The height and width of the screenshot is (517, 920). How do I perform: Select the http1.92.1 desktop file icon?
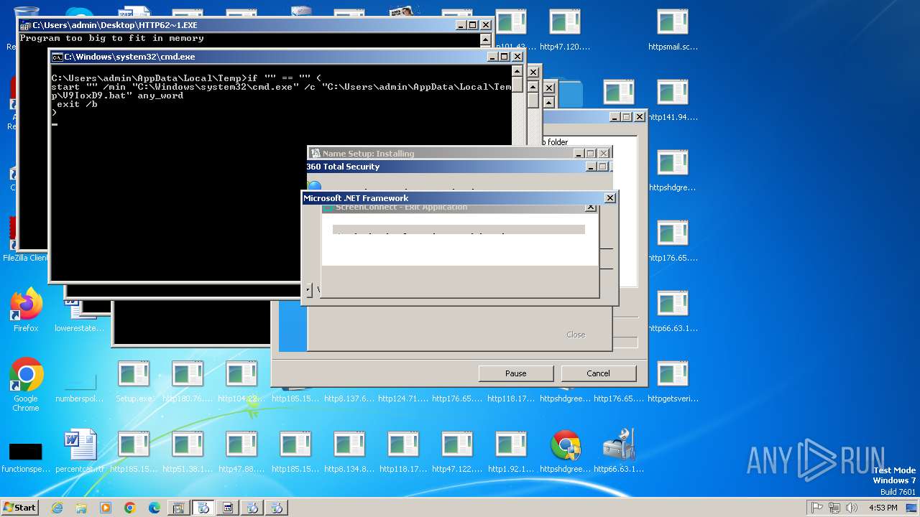[511, 452]
